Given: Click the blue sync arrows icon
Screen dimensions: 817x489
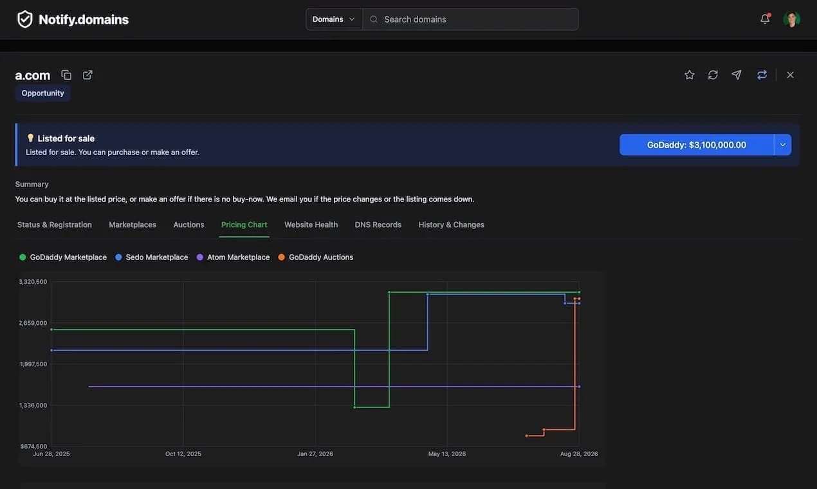Looking at the screenshot, I should click(x=762, y=75).
